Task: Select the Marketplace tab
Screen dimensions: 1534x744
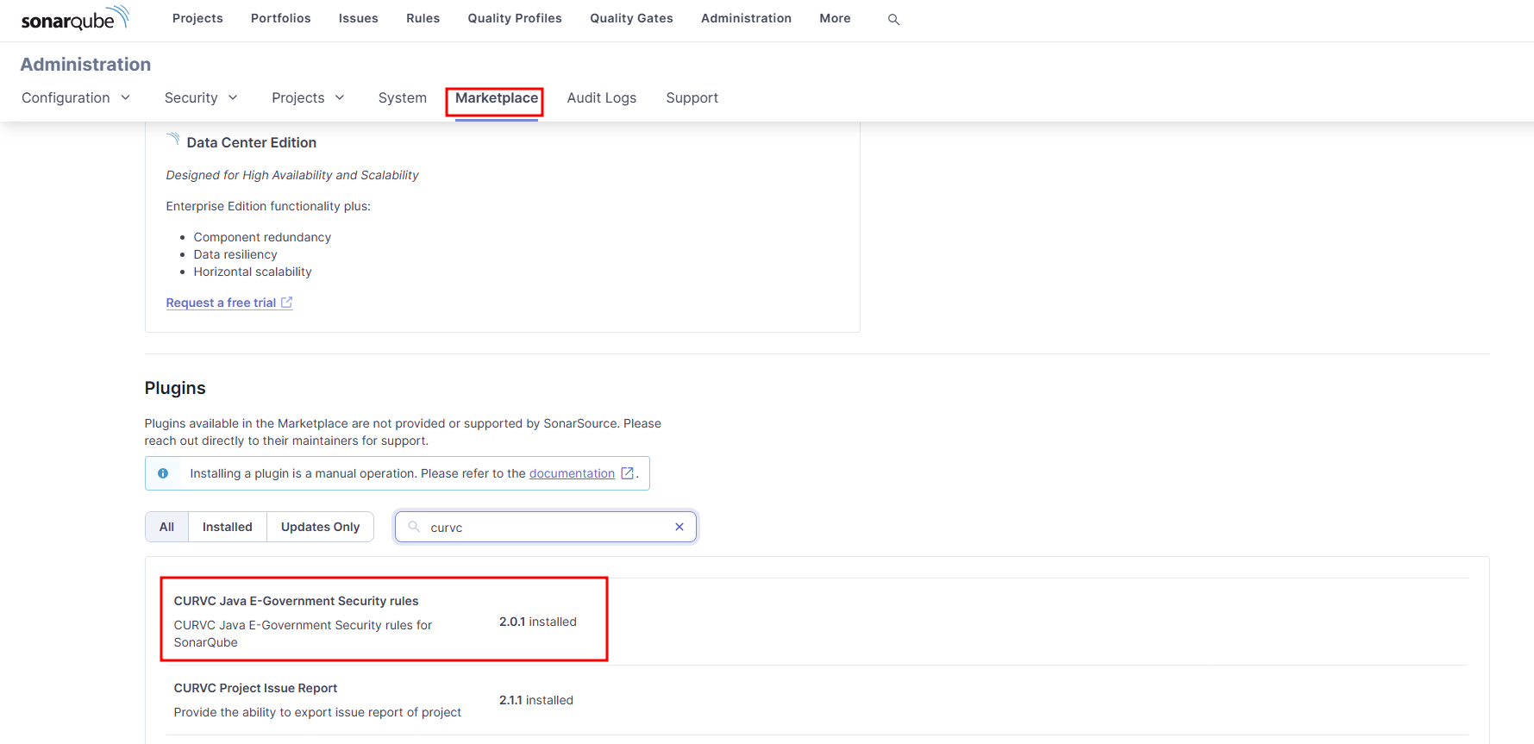Action: 497,98
